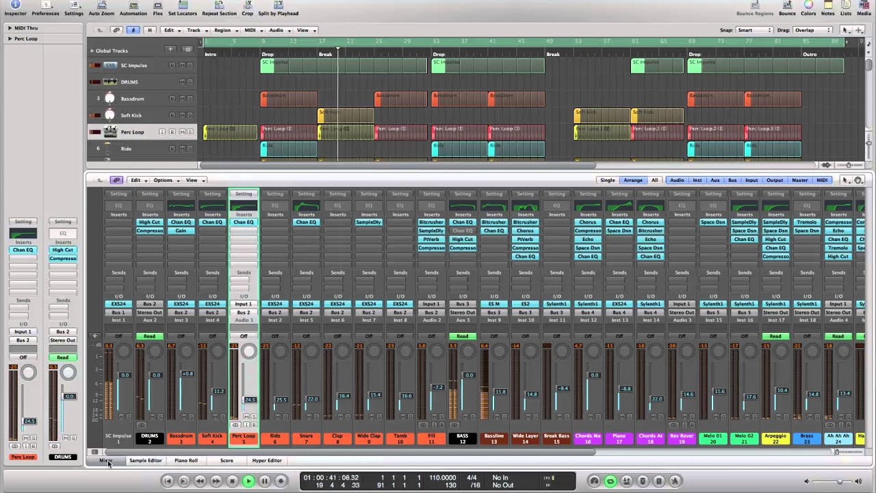Switch to the Score tab

point(227,461)
